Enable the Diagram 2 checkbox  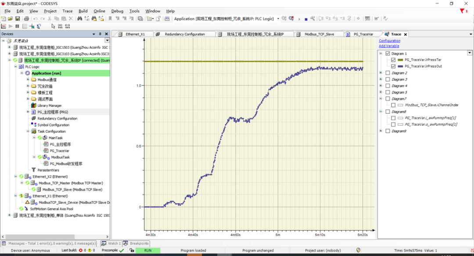(x=388, y=73)
